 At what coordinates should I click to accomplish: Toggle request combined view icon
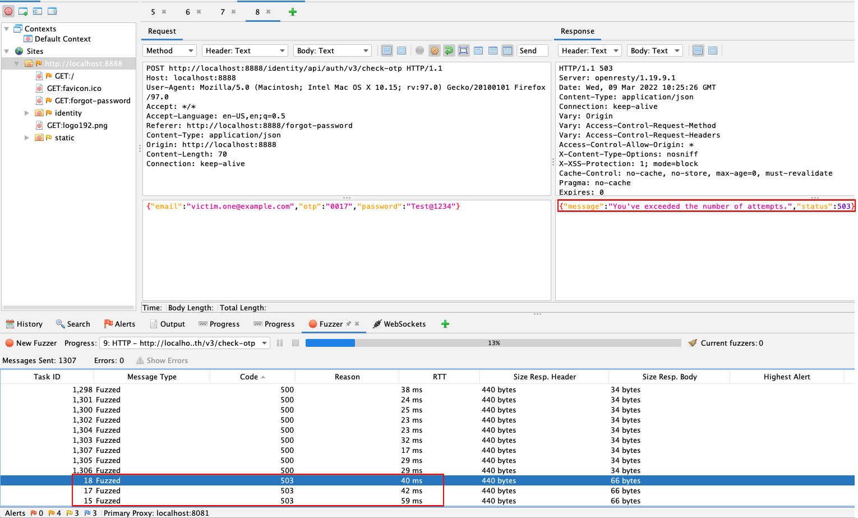402,51
